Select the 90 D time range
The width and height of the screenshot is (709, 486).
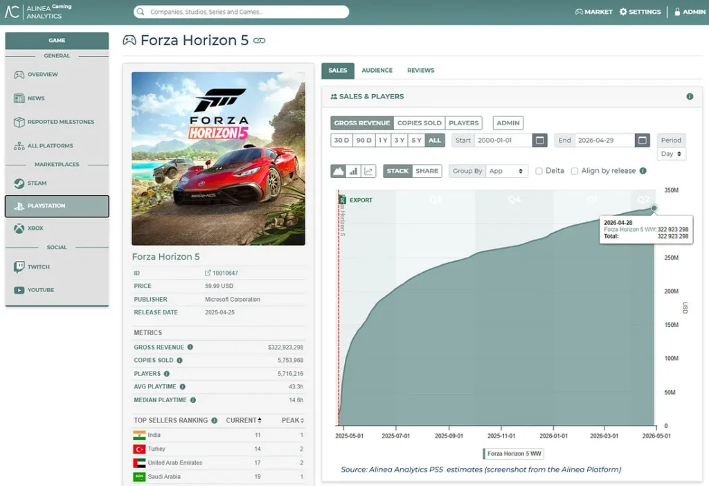pos(364,140)
